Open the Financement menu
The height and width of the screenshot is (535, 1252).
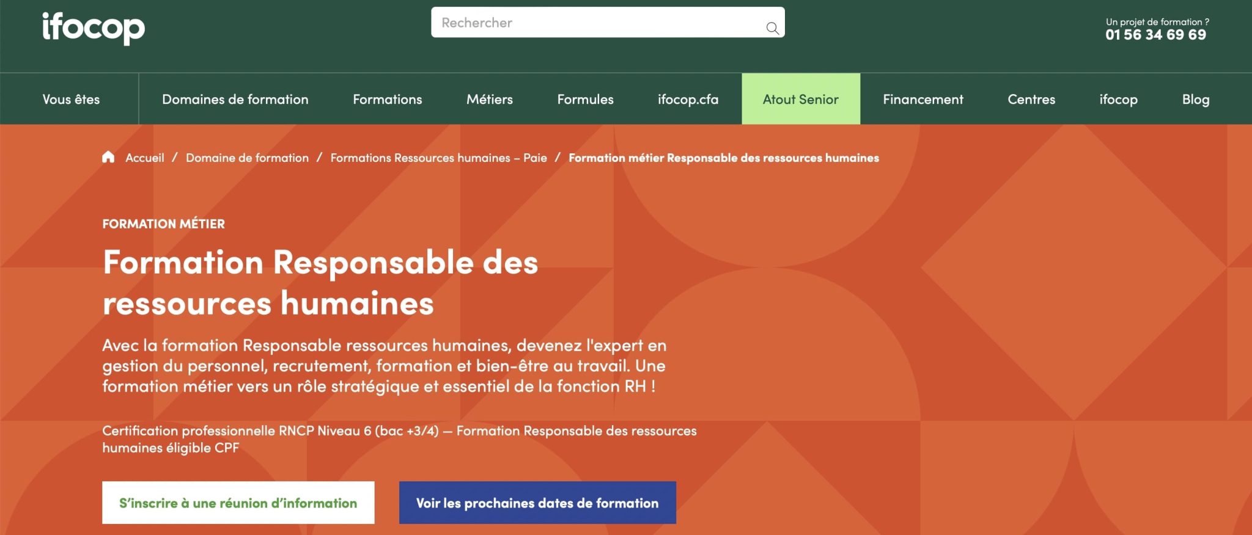[923, 99]
